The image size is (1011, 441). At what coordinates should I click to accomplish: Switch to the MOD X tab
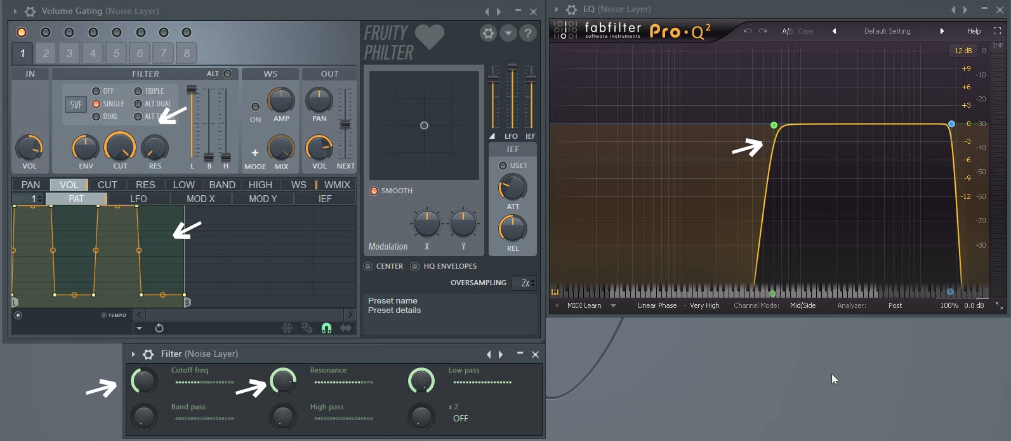tap(201, 199)
